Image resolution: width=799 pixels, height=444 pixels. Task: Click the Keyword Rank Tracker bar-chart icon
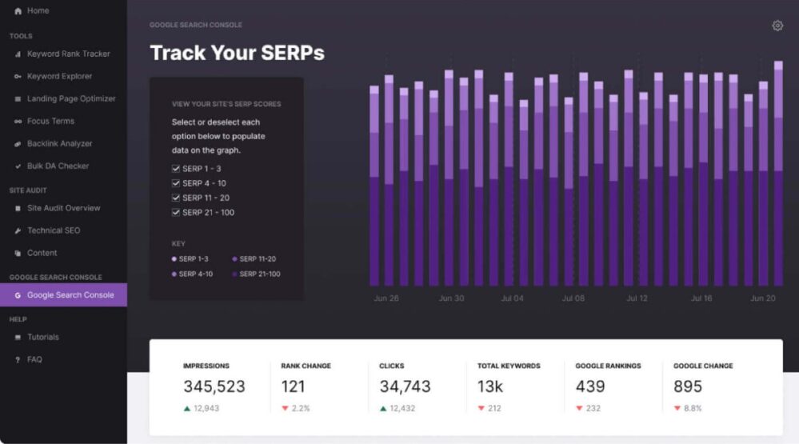18,54
